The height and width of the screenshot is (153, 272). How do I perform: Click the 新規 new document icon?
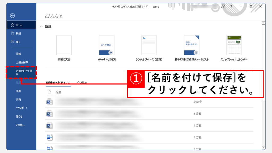tap(12, 33)
